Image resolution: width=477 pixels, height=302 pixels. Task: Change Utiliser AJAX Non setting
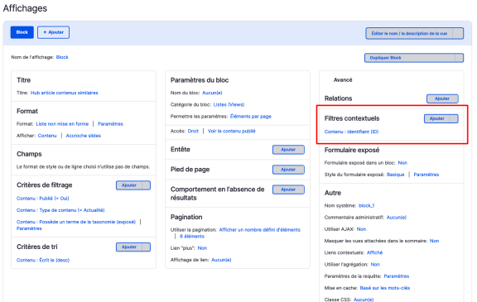(361, 229)
